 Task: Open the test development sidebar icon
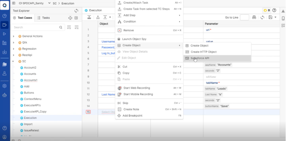4,25
